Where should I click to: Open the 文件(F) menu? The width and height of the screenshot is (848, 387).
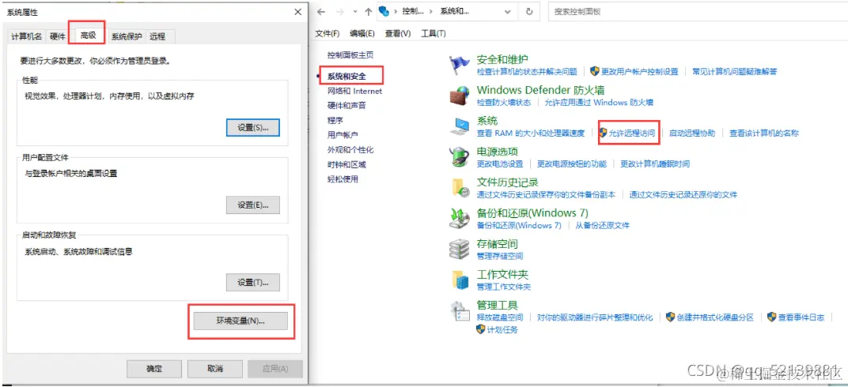[327, 33]
